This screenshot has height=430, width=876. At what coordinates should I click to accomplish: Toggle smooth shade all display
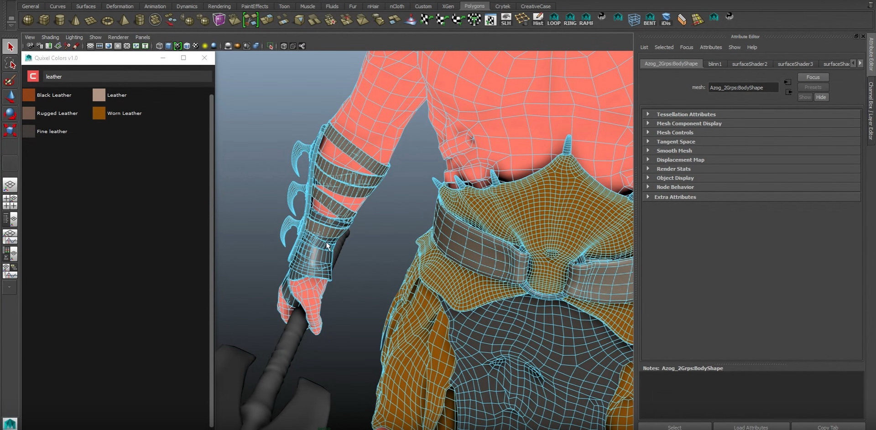point(168,46)
